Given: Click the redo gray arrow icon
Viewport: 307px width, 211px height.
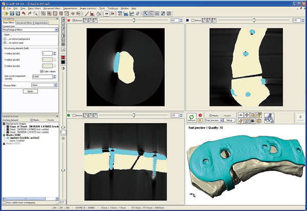Looking at the screenshot, I should pyautogui.click(x=30, y=13).
